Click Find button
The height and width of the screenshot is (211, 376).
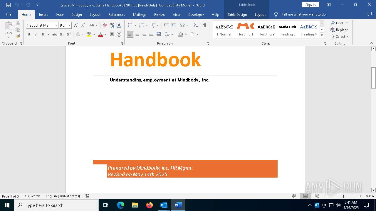(337, 23)
